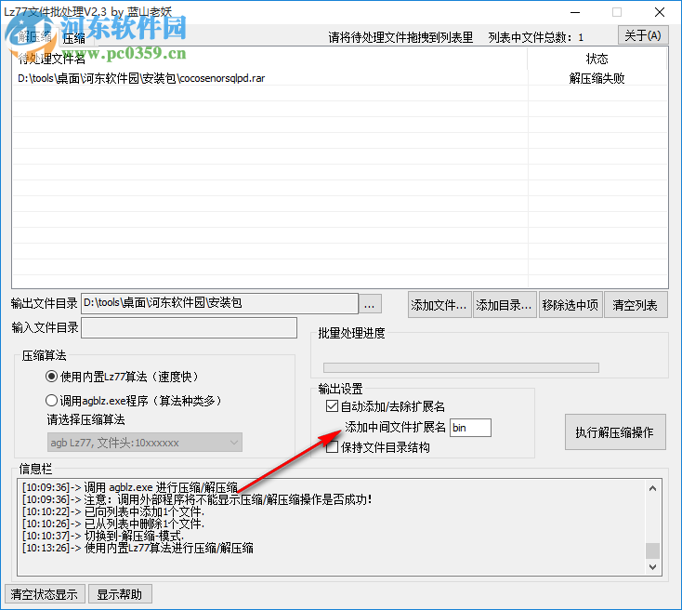
Task: Toggle the 保持文件目录结构 checkbox
Action: [332, 447]
